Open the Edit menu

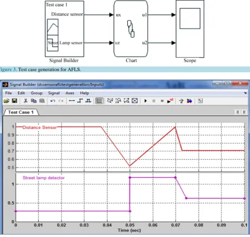pyautogui.click(x=21, y=93)
